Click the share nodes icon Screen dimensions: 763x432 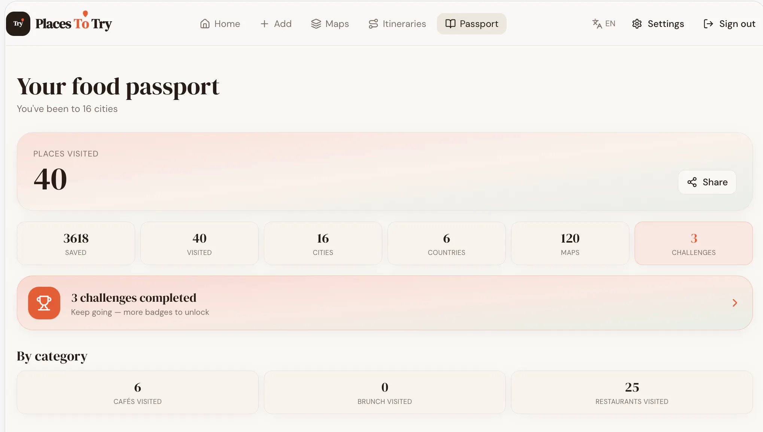coord(692,182)
